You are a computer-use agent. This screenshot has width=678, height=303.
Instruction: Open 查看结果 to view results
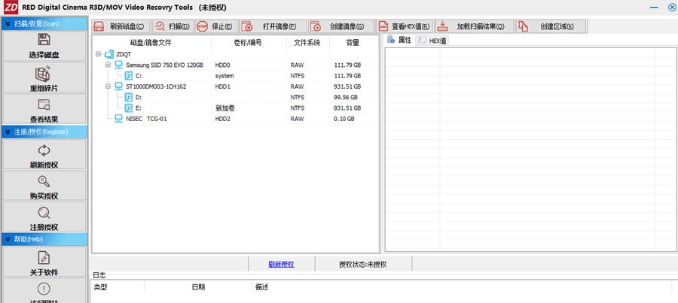[44, 109]
